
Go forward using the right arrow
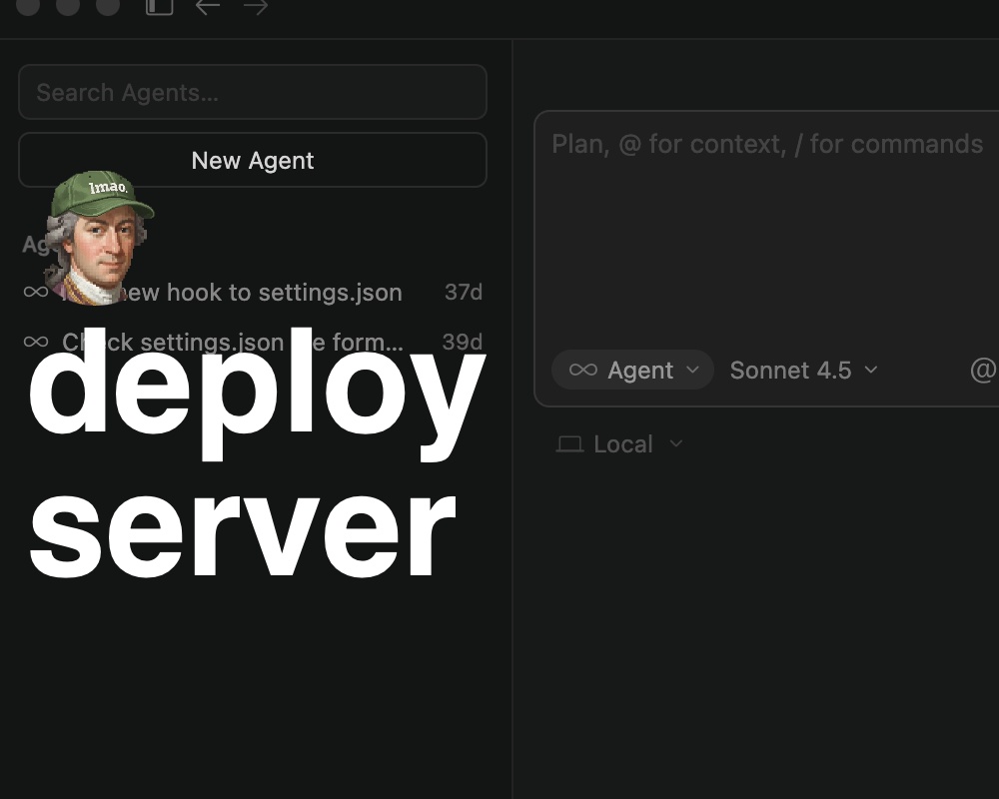256,6
